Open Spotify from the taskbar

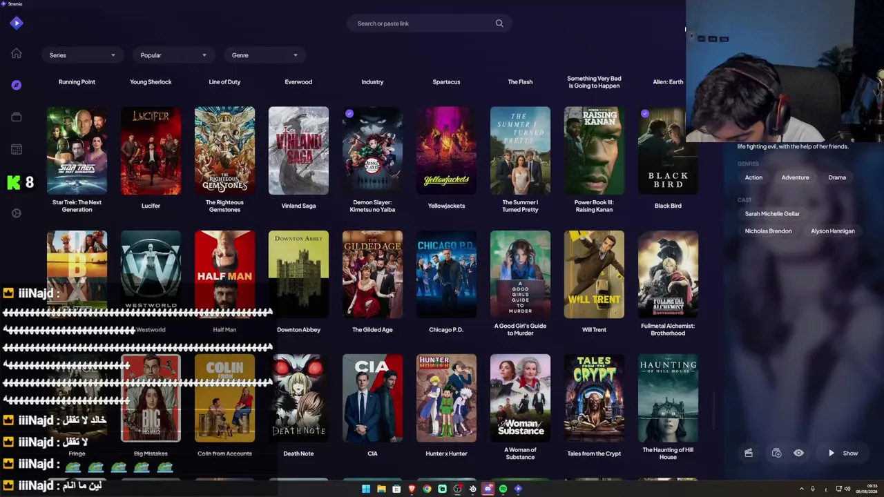click(503, 489)
